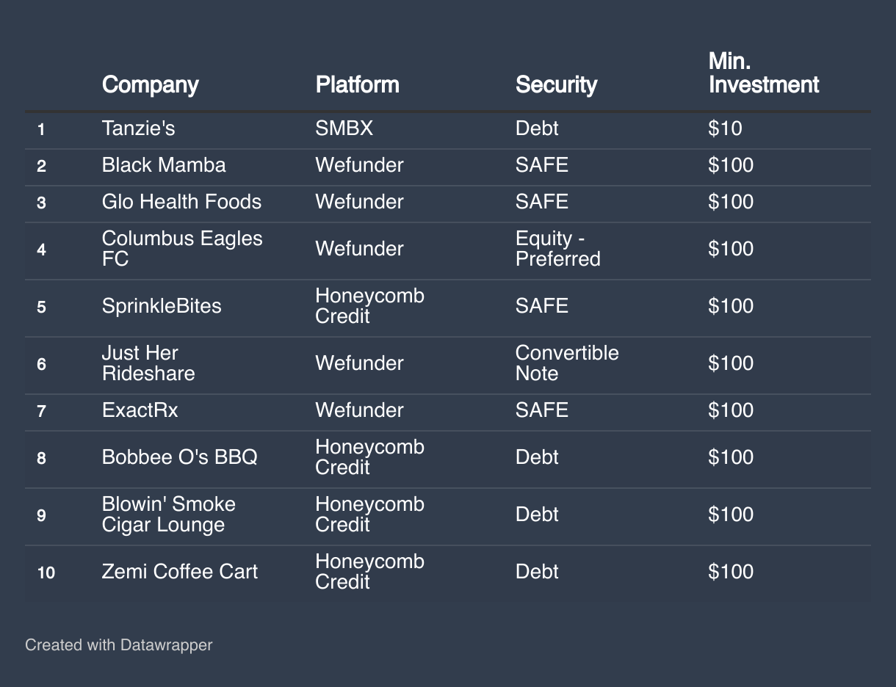Select the Tanzie's company cell
Viewport: 896px width, 687px height.
[138, 128]
